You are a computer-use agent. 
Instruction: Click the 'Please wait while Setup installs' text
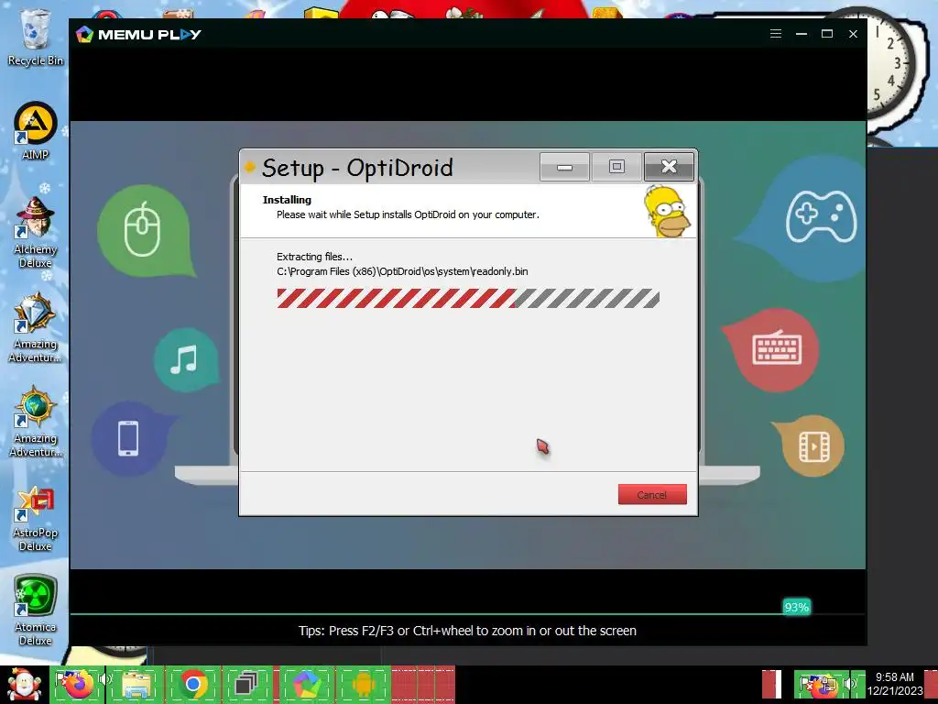click(x=408, y=214)
